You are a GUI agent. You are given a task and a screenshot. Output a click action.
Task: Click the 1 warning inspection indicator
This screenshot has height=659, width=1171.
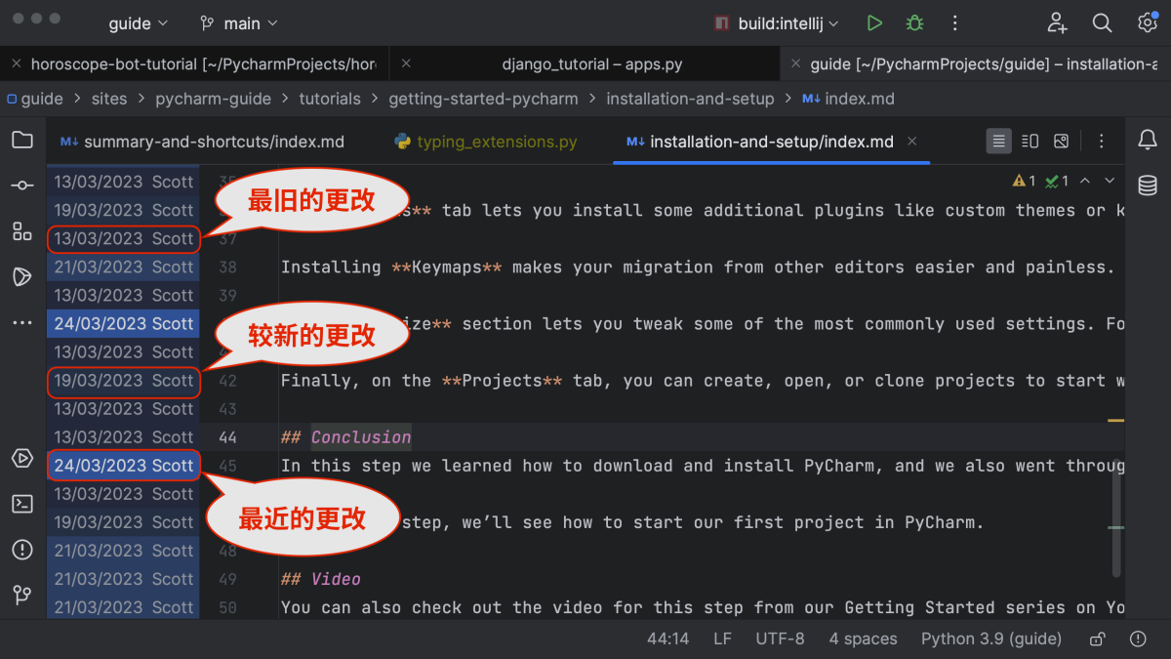(1023, 180)
